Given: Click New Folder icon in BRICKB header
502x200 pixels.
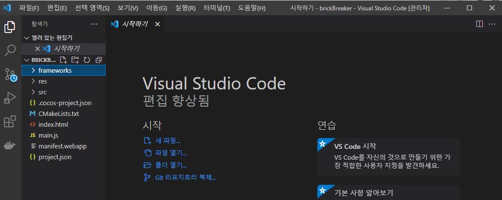Looking at the screenshot, I should (x=75, y=60).
